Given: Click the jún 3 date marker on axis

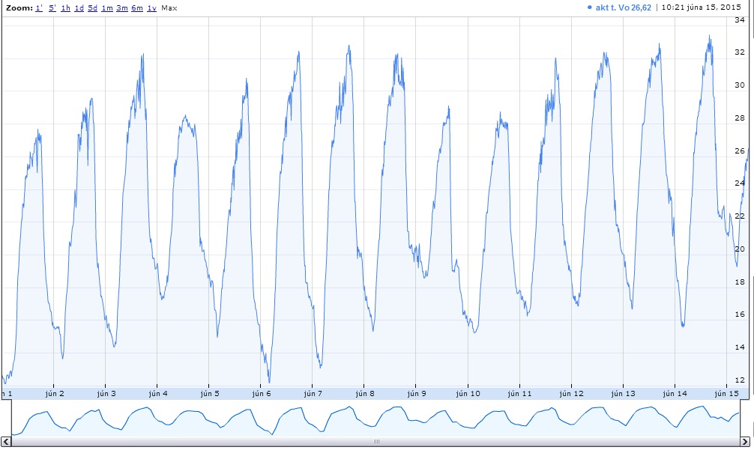Looking at the screenshot, I should click(106, 393).
